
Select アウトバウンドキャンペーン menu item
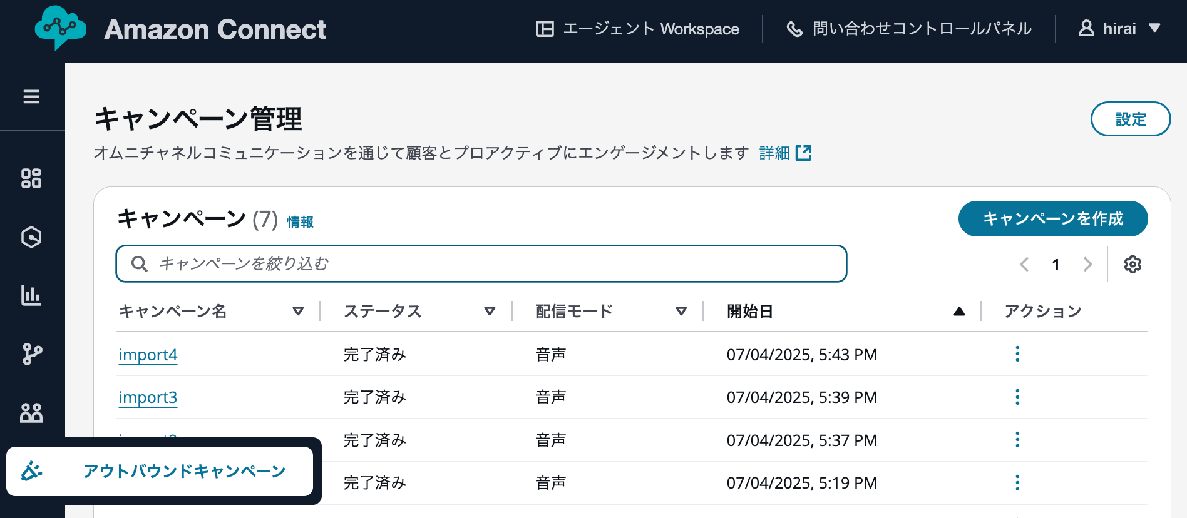coord(160,471)
